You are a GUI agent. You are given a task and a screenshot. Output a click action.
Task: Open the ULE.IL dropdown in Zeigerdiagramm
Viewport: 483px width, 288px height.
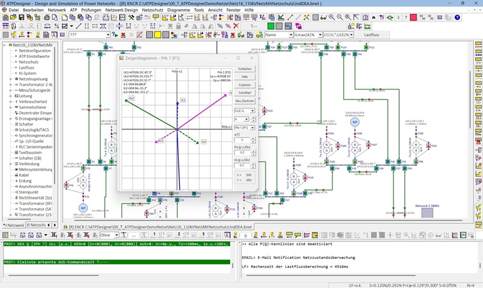pos(253,111)
